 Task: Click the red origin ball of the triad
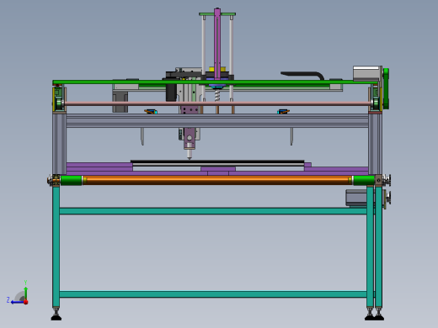tap(26, 302)
